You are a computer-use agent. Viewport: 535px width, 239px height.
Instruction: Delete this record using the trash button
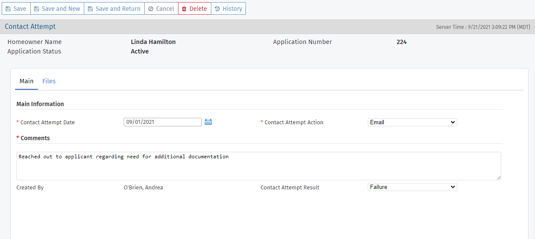(194, 9)
